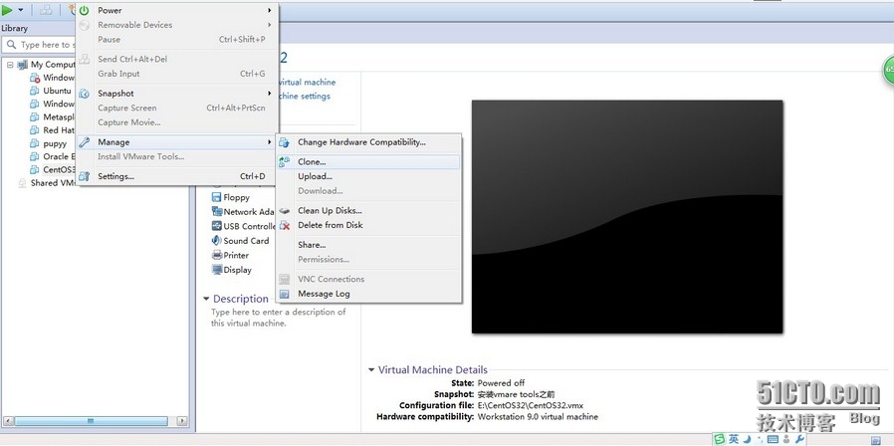
Task: Click the My Computer icon in library
Action: (x=23, y=65)
